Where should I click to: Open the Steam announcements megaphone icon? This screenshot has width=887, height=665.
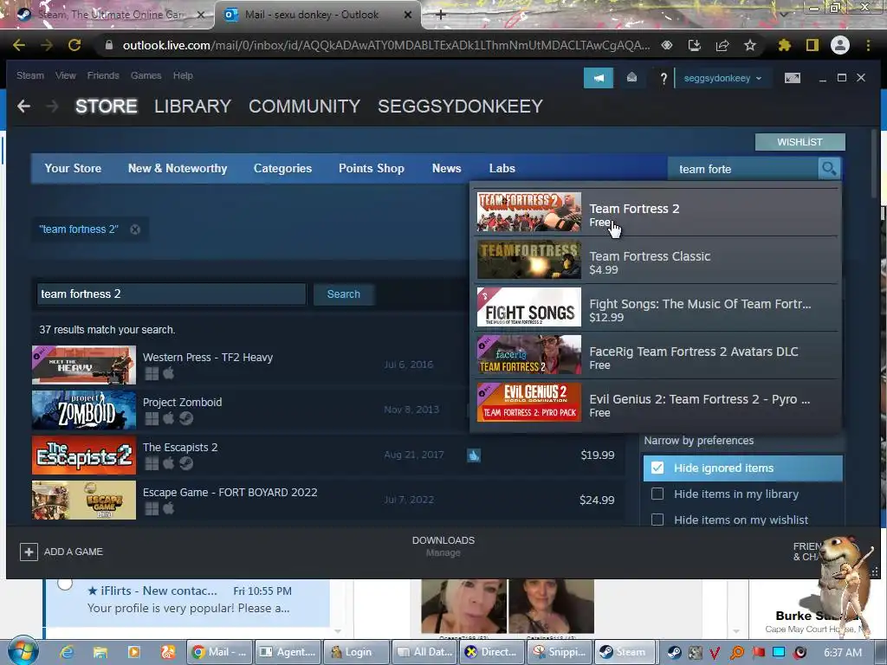coord(598,78)
